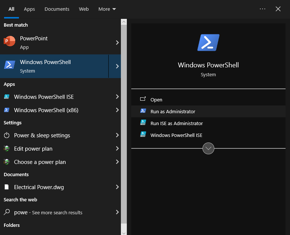Click the Windows PowerShell ISE icon in preview pane

143,134
